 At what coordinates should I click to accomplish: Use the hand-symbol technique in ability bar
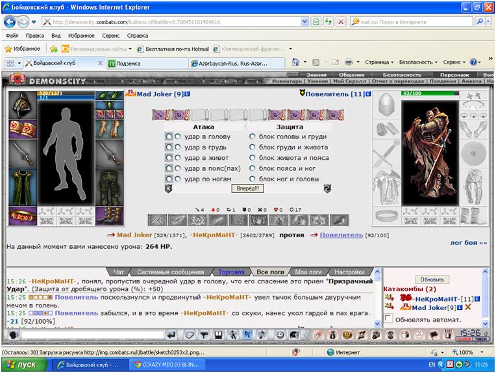(x=258, y=220)
